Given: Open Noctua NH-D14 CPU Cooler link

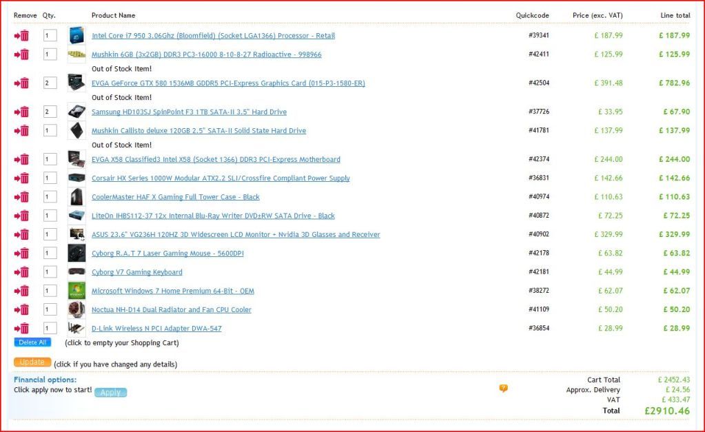Looking at the screenshot, I should (x=172, y=310).
